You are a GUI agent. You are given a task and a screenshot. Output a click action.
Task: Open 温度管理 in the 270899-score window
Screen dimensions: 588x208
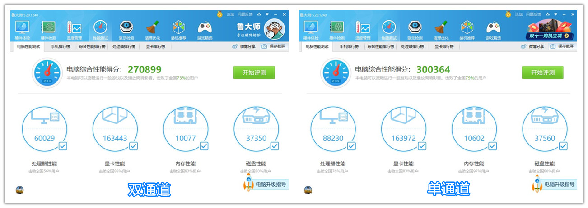pos(74,31)
